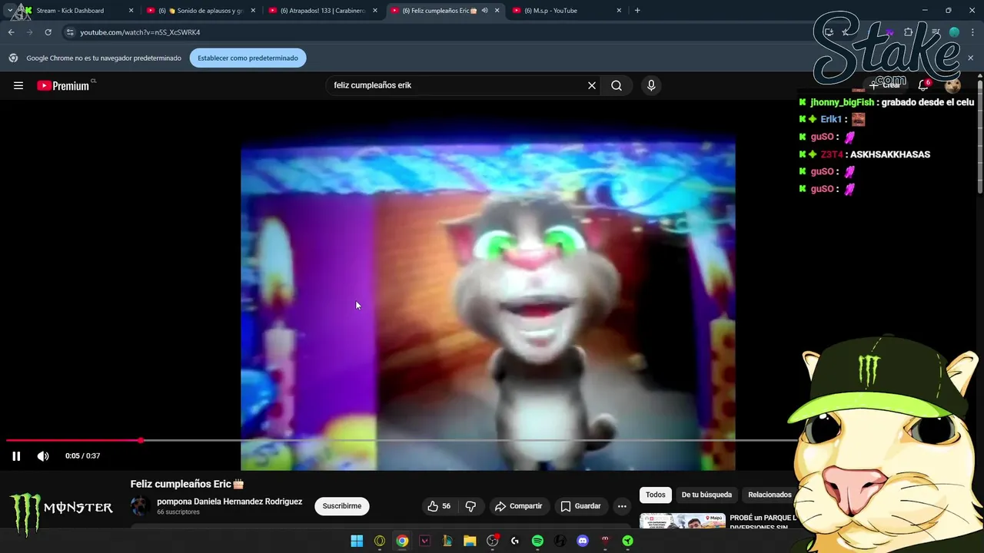The width and height of the screenshot is (984, 553).
Task: Select the Todos filter chip
Action: [x=656, y=495]
